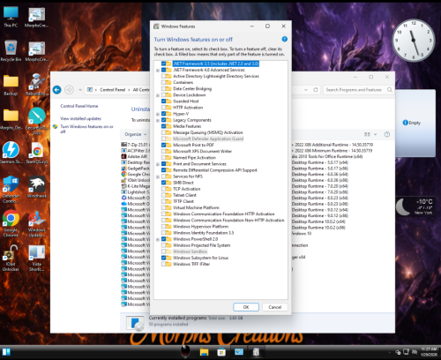
Task: Click the blue help icon in Windows Features
Action: pyautogui.click(x=284, y=39)
